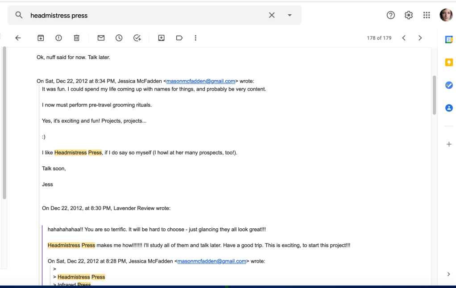This screenshot has height=288, width=456.
Task: Show advanced search options dropdown
Action: (x=290, y=15)
